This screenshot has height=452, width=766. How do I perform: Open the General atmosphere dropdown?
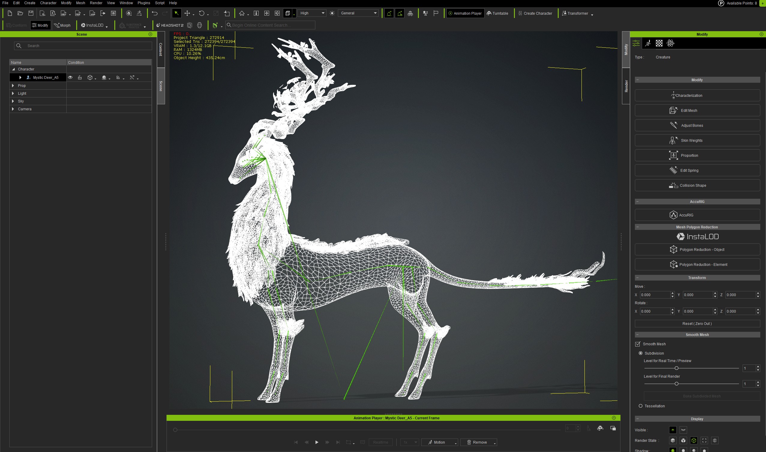pyautogui.click(x=358, y=13)
